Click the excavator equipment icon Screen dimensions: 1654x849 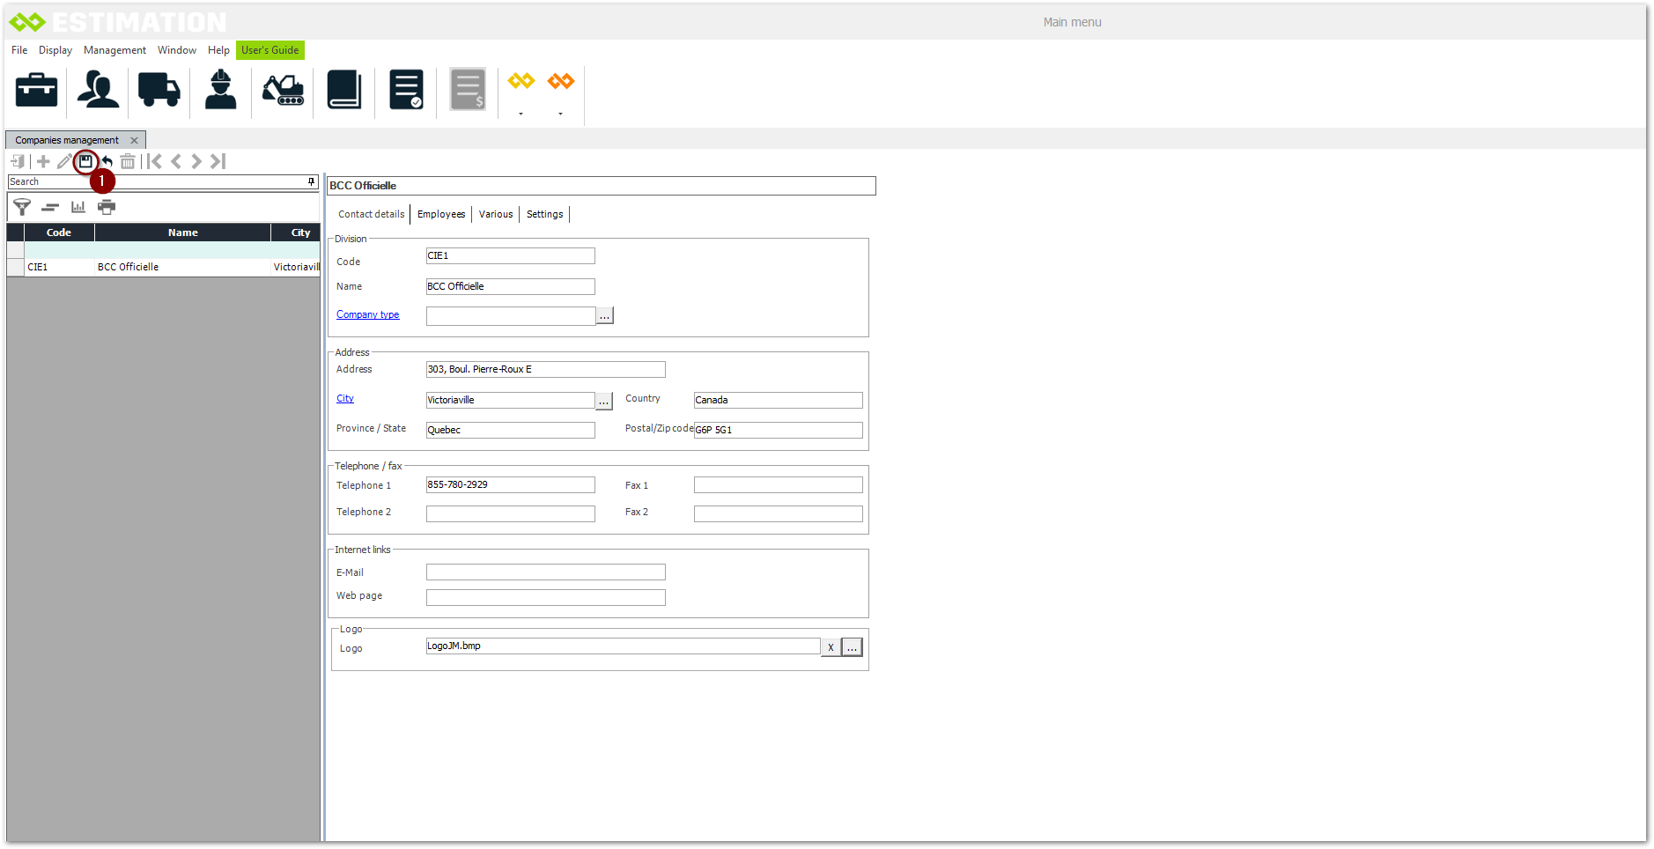coord(283,90)
